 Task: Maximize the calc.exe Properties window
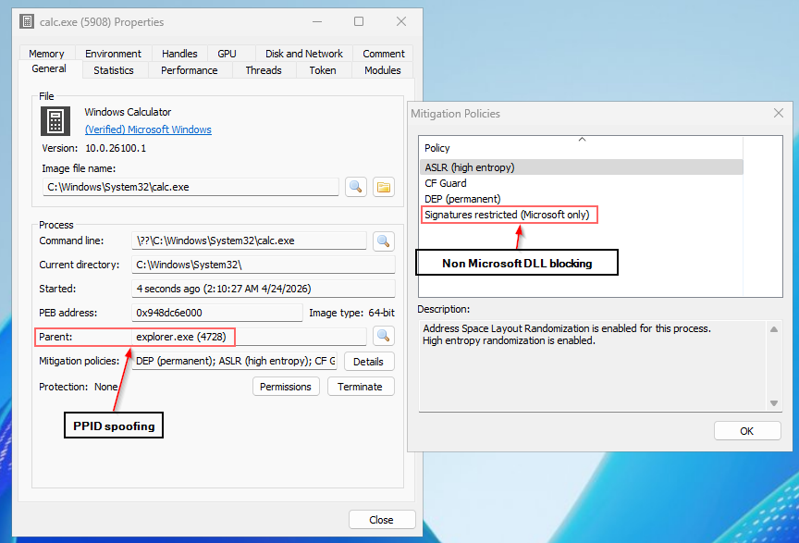pyautogui.click(x=359, y=21)
